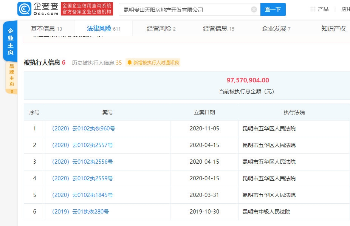350x226 pixels.
Task: View 历史被执行人信息 records
Action: pos(97,63)
